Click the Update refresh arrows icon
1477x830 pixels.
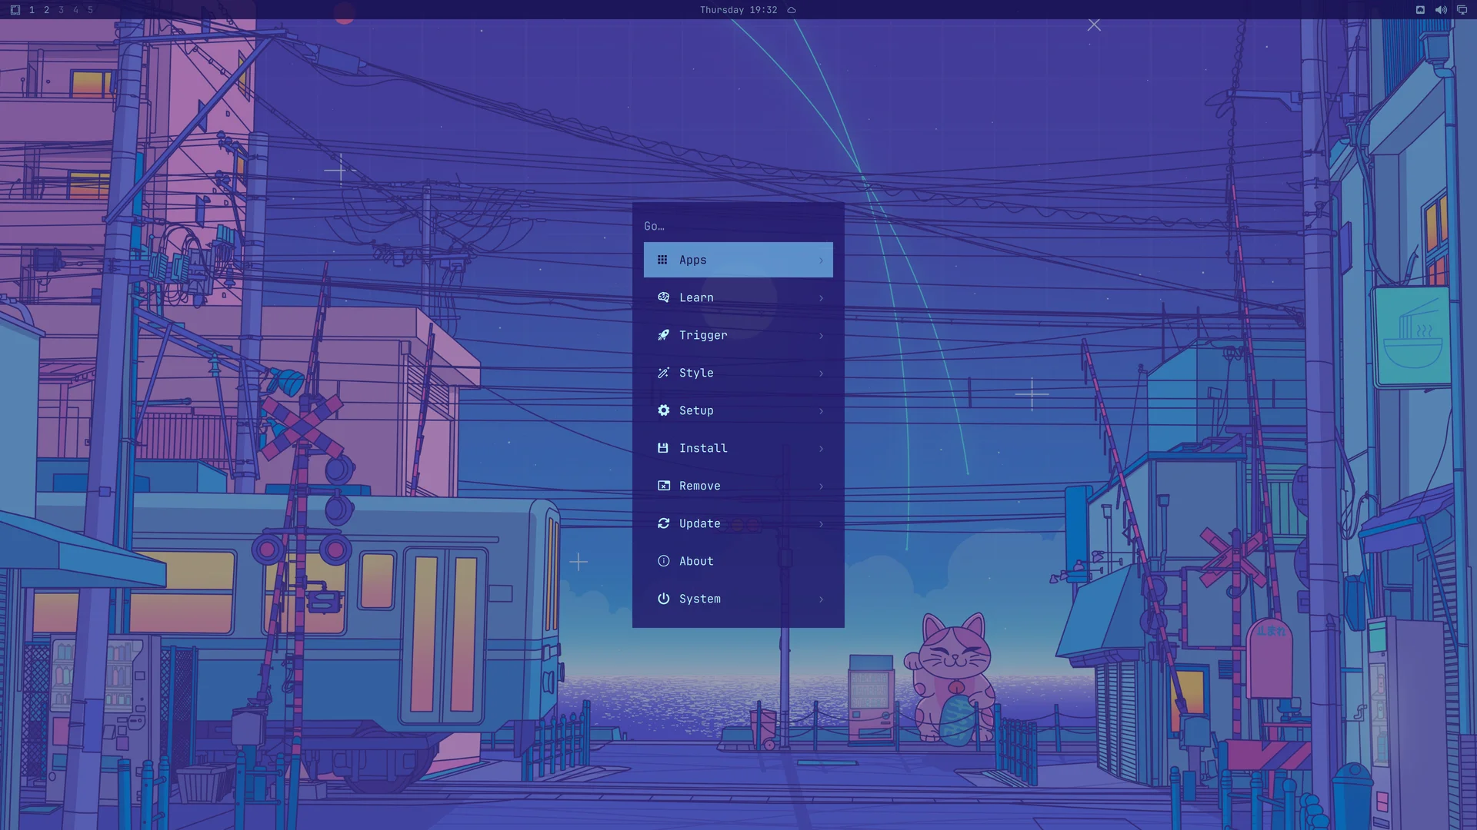[663, 523]
